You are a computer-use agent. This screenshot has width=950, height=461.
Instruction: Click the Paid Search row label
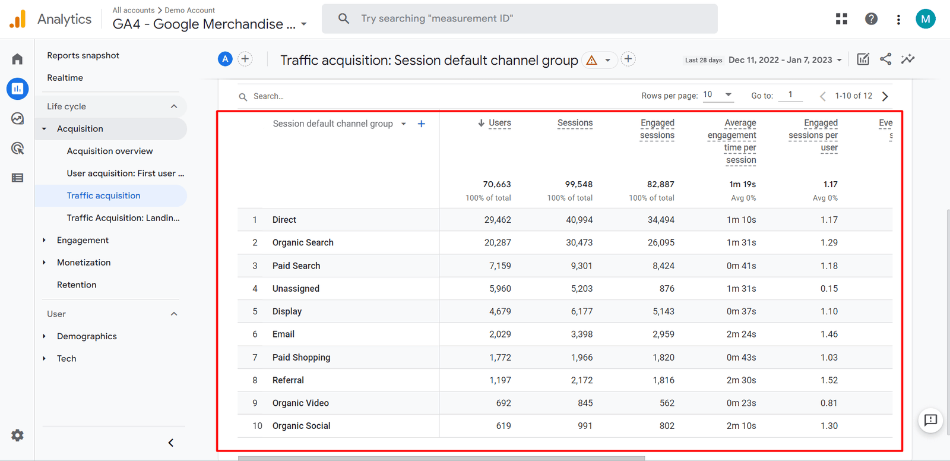click(296, 266)
